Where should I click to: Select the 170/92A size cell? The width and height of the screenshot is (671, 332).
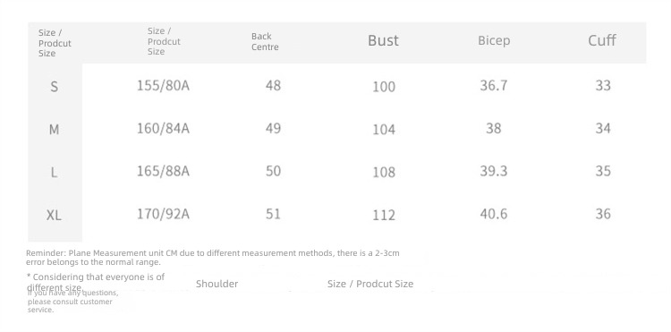(163, 214)
